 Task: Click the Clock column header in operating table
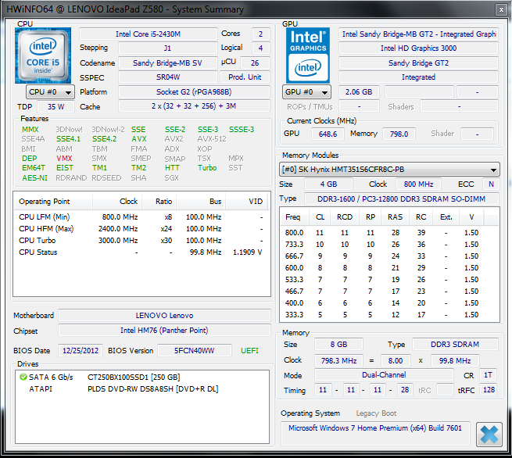coord(117,202)
